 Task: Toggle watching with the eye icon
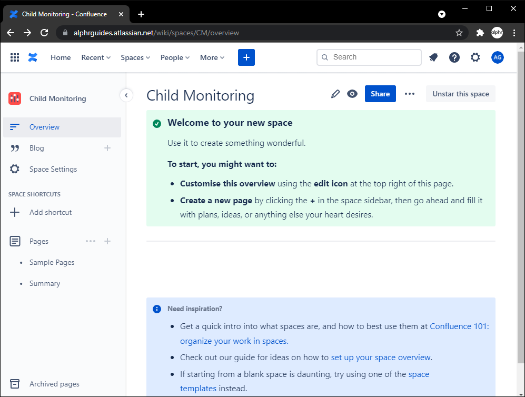(x=352, y=94)
